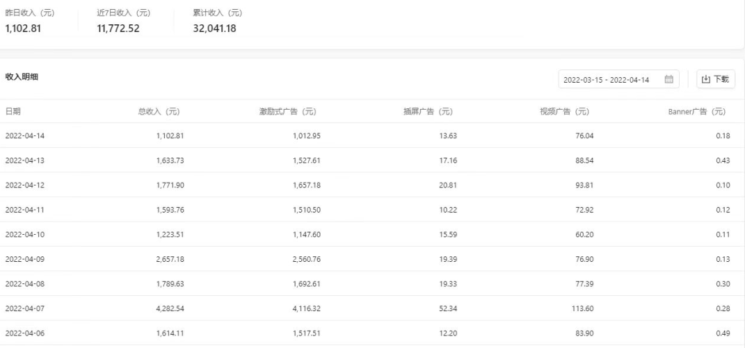
Task: Click video ad value 113.60
Action: (583, 308)
